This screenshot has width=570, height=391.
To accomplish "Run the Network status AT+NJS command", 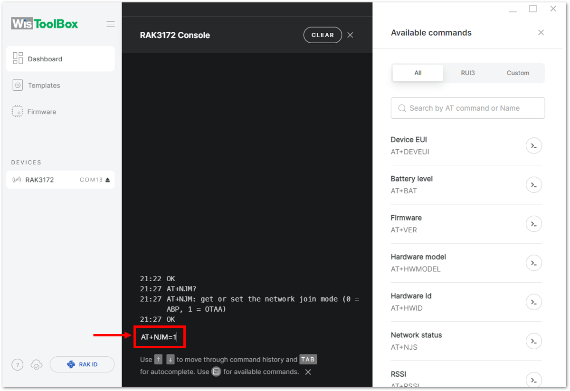I will click(x=534, y=341).
